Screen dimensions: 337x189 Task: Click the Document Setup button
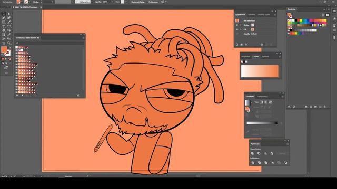tap(138, 2)
